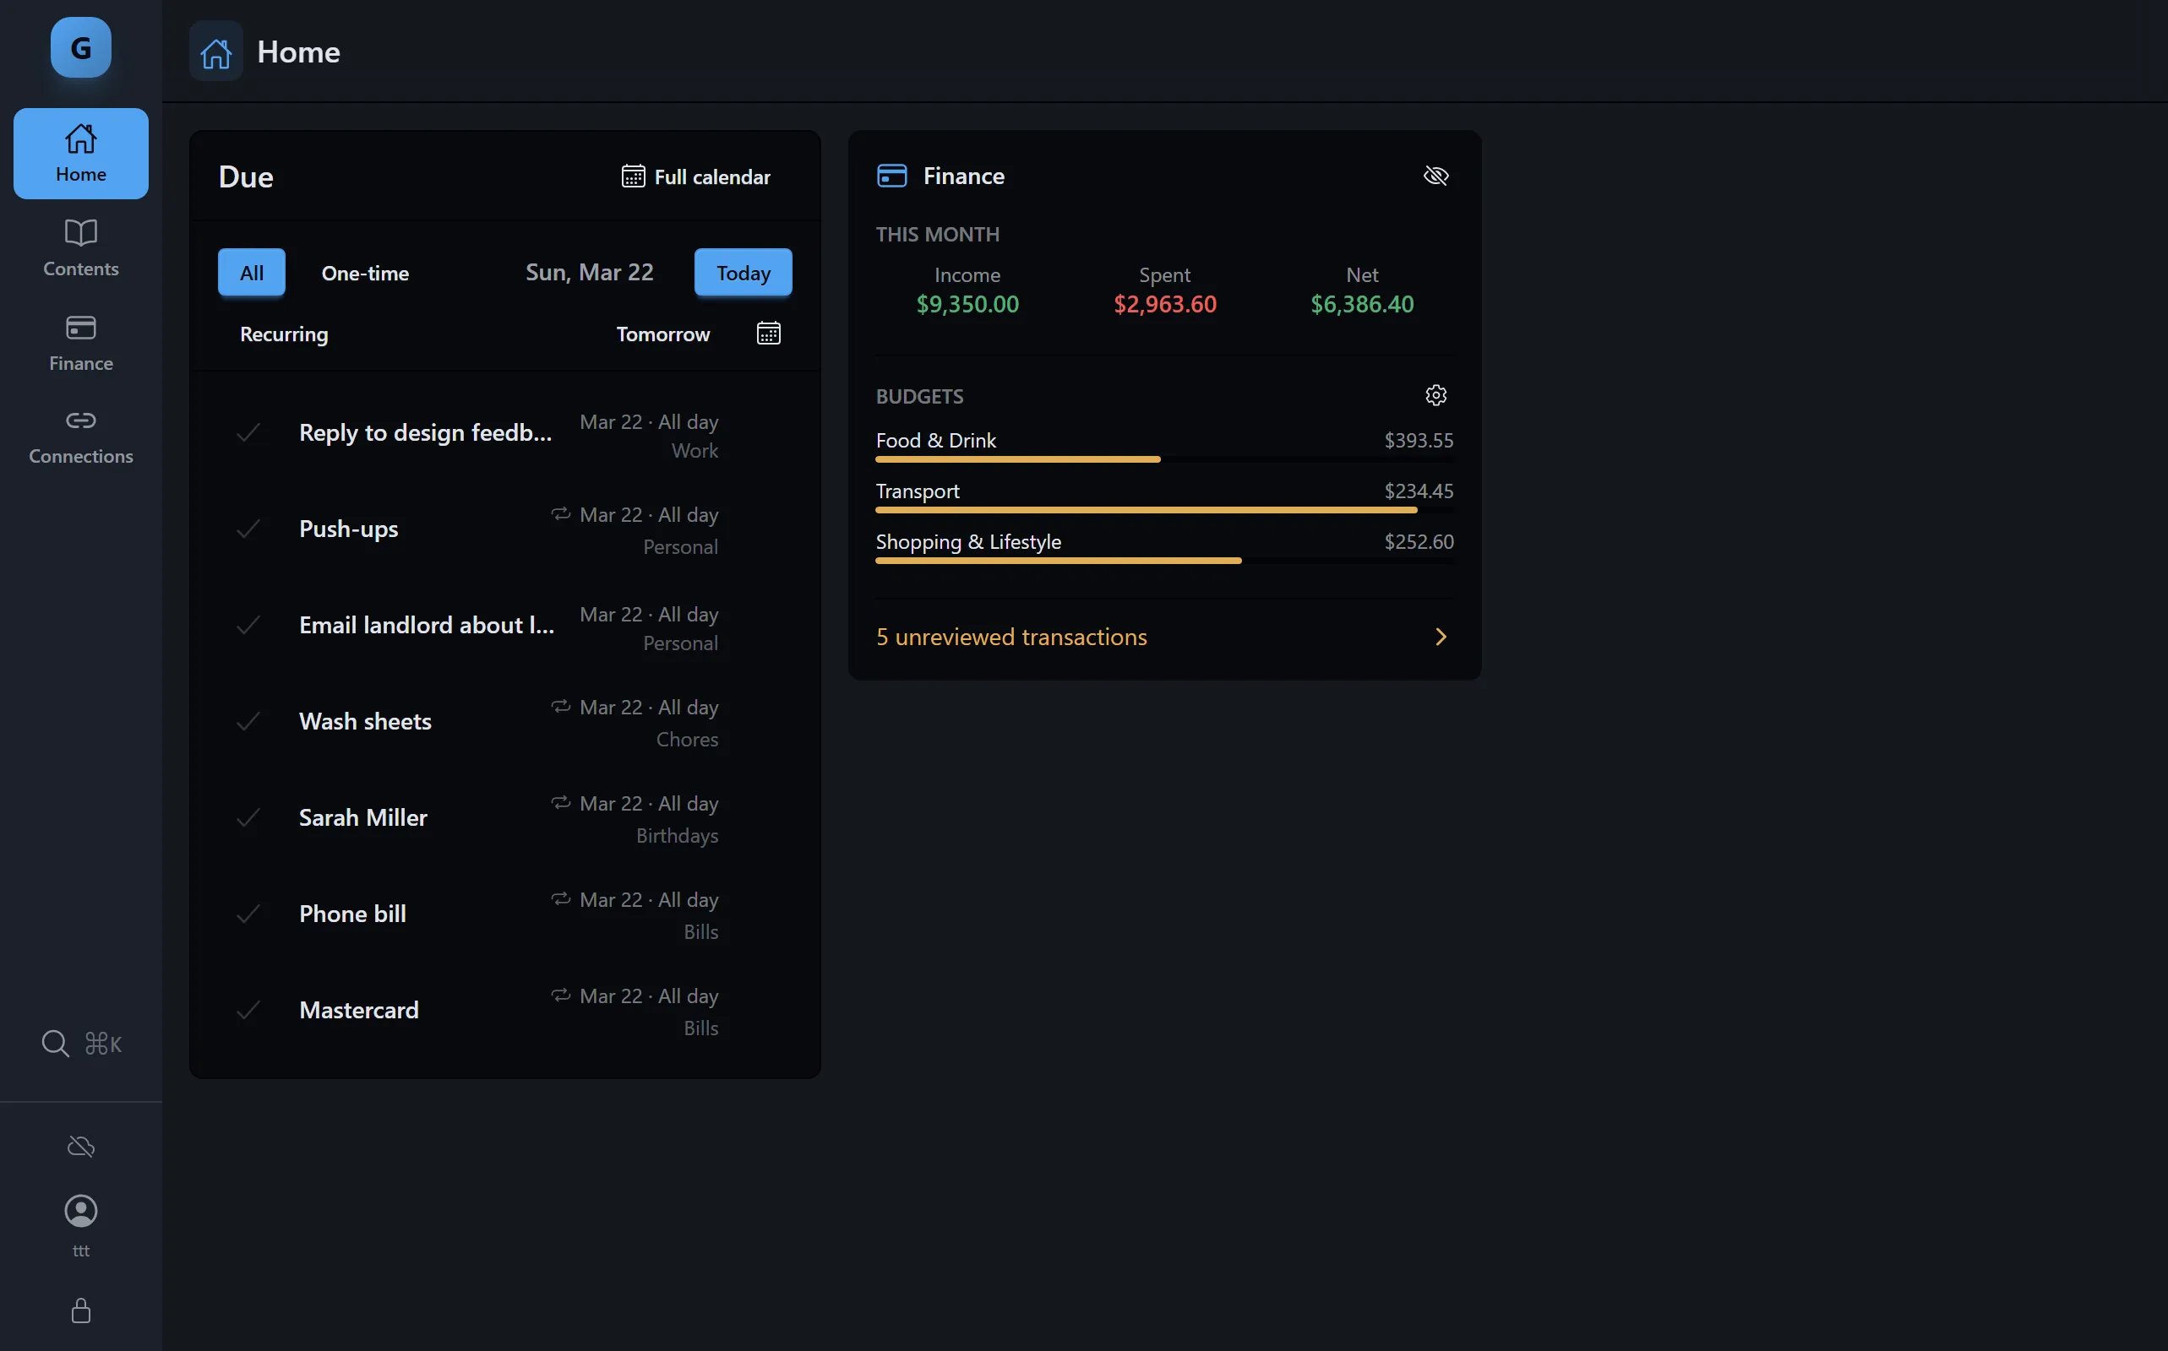Click the Today button
The width and height of the screenshot is (2168, 1351).
click(742, 273)
